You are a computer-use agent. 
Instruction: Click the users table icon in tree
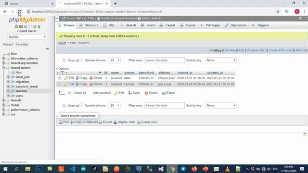13,96
